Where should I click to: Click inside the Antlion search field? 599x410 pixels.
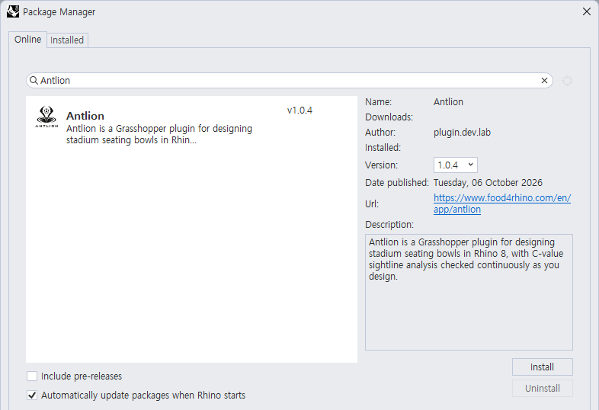[x=289, y=81]
